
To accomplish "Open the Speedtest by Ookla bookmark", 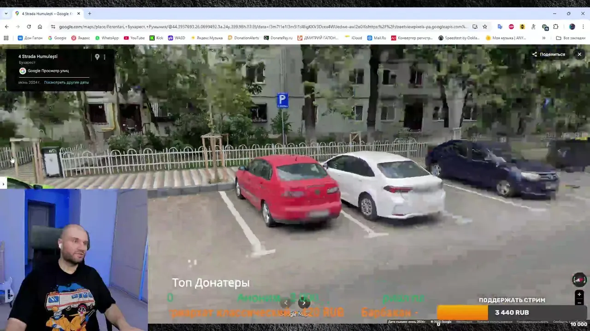I will coord(459,38).
